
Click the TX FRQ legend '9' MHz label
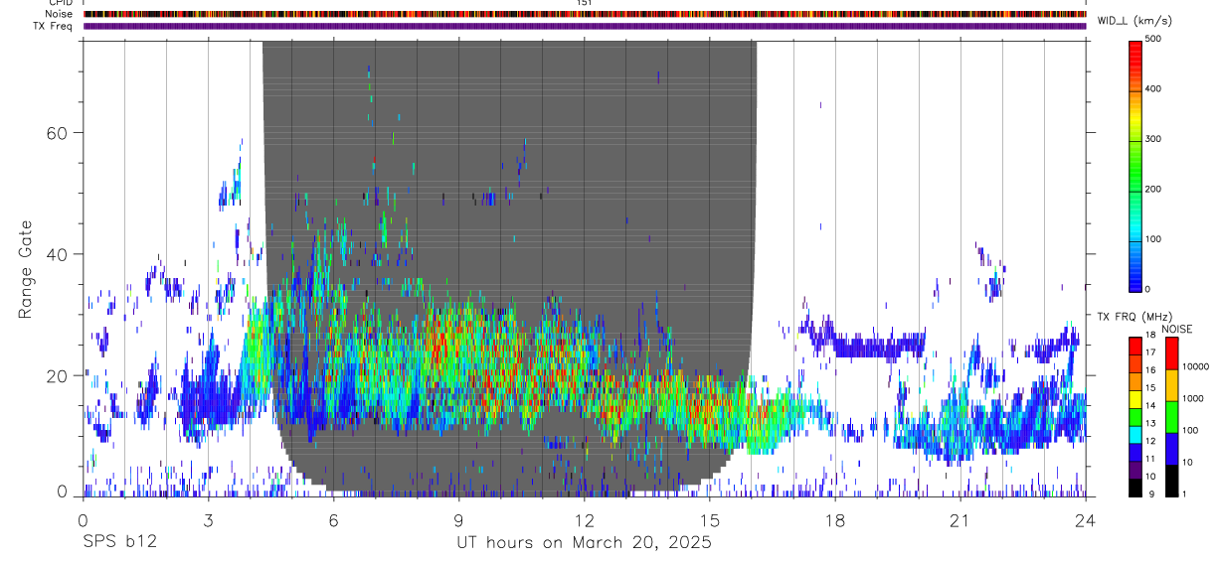pyautogui.click(x=1150, y=493)
